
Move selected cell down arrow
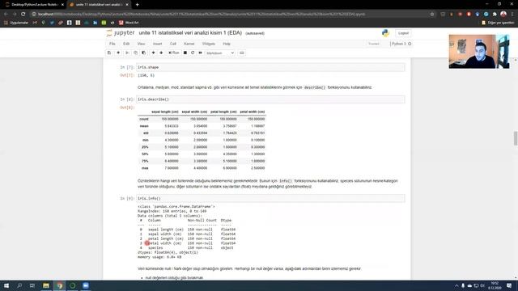pyautogui.click(x=161, y=53)
